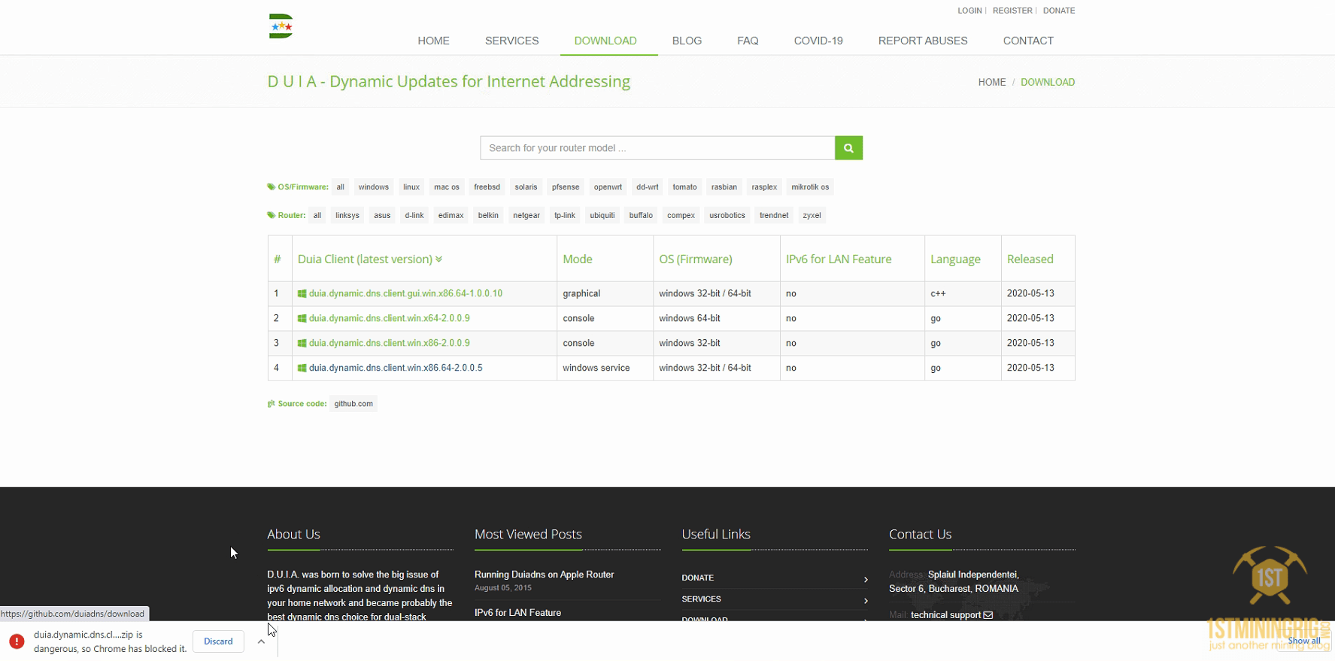Click the sort arrow beside Duia Client header
1335x661 pixels.
(x=438, y=259)
